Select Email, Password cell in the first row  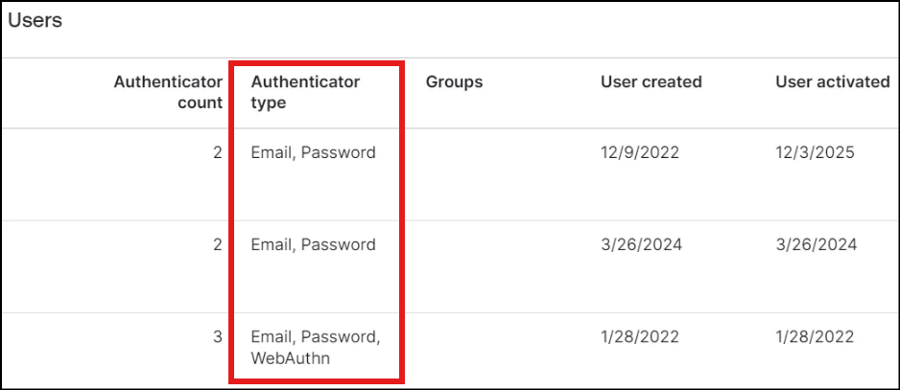[313, 152]
